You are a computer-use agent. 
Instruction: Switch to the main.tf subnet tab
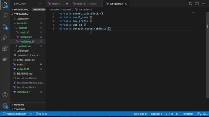[87, 4]
